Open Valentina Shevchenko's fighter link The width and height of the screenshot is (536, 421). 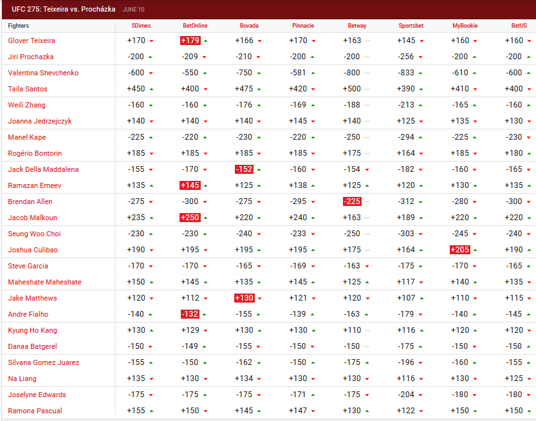click(43, 73)
